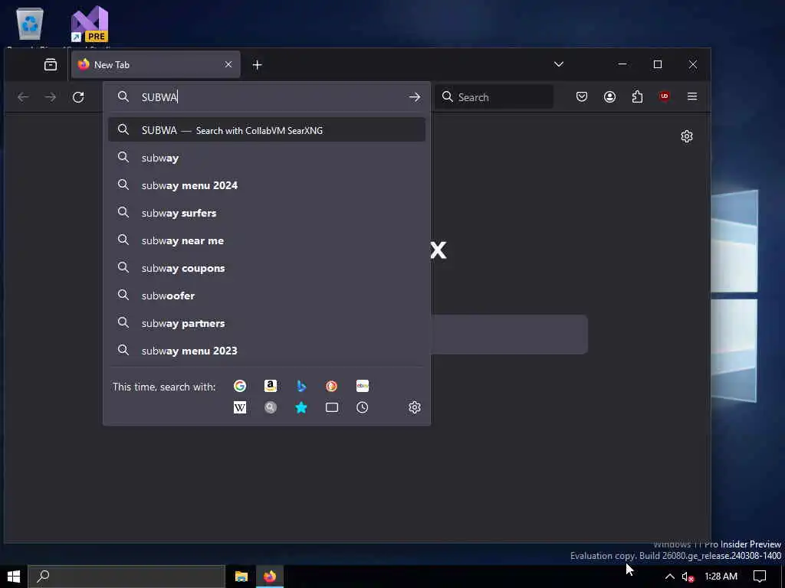Screen dimensions: 785x588
Task: Open the Extensions puzzle icon
Action: [x=637, y=96]
